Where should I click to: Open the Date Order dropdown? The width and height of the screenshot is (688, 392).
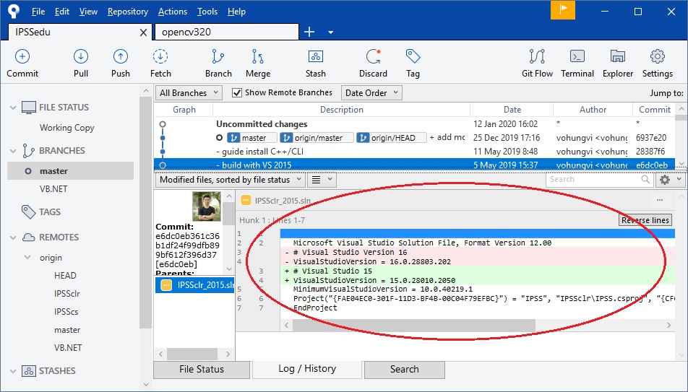click(371, 93)
